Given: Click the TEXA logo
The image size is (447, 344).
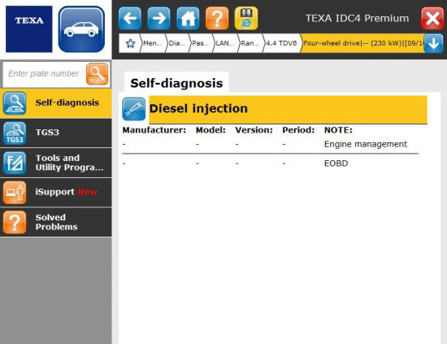Looking at the screenshot, I should 29,29.
